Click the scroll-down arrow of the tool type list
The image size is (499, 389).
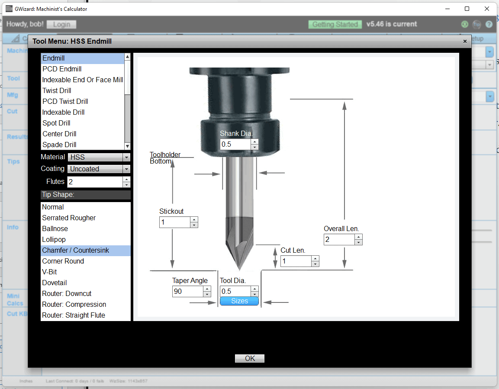point(127,146)
